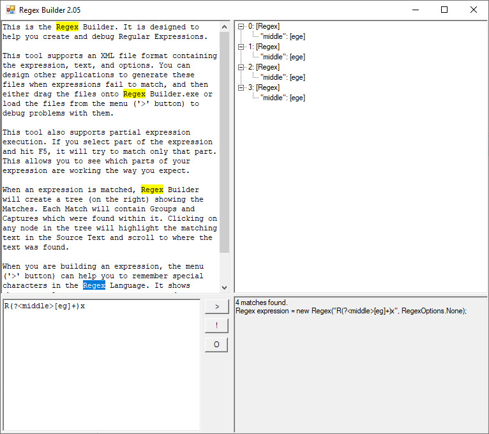Screen dimensions: 489x434
Task: Click the source text scrollbar down arrow
Action: point(224,287)
